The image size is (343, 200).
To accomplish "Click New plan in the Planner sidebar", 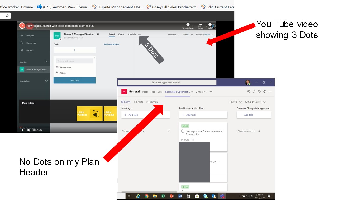I will click(30, 35).
